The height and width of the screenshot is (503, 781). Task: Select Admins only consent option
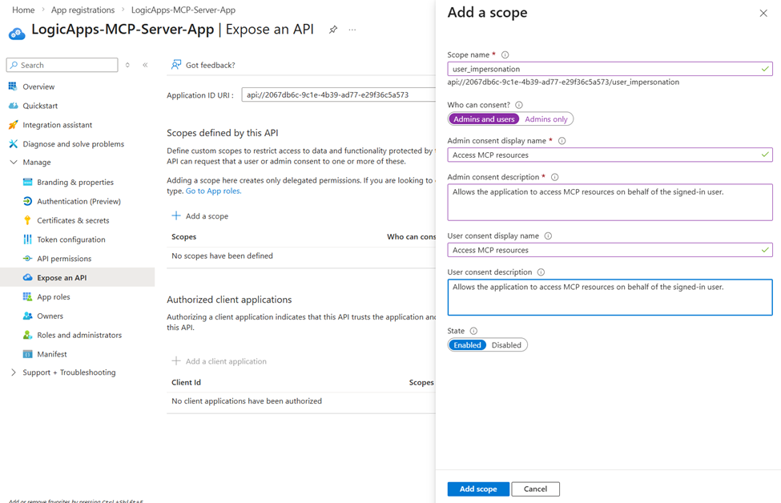(546, 119)
